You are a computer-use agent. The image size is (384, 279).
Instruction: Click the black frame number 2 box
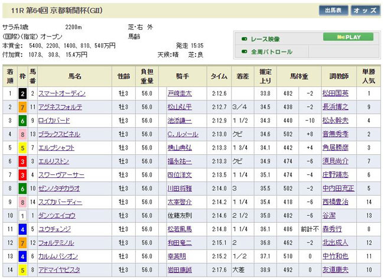tap(22, 93)
